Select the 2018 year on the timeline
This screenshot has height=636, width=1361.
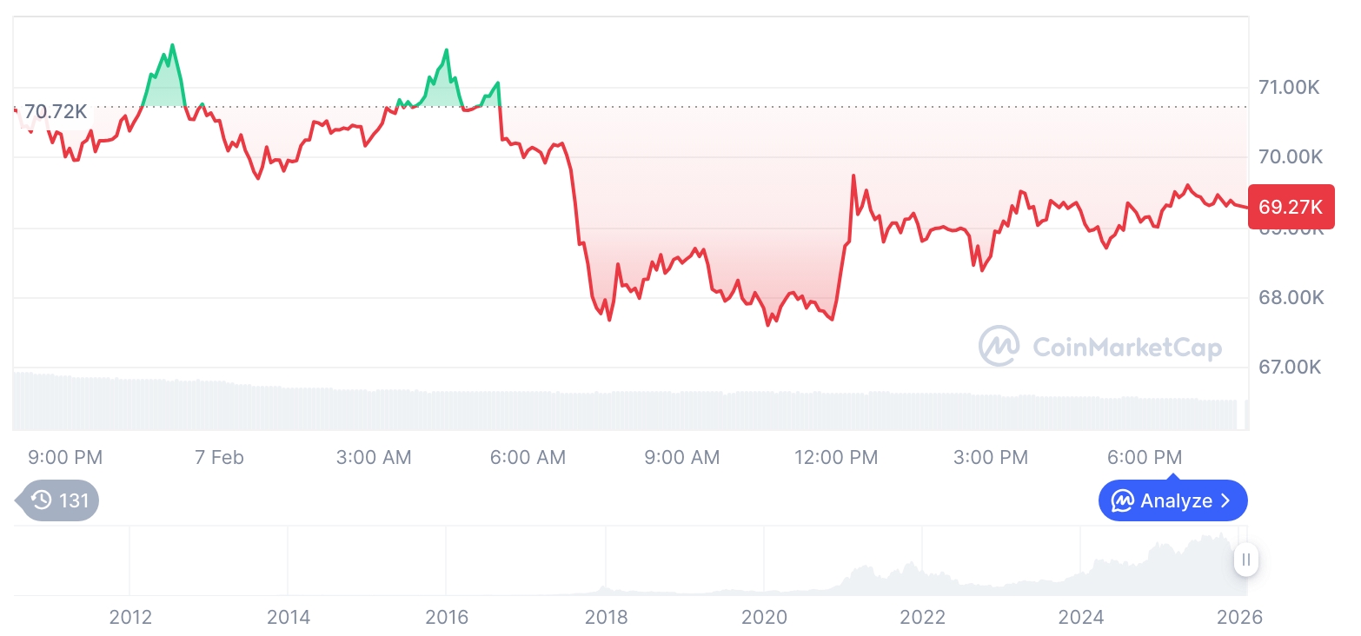(606, 618)
